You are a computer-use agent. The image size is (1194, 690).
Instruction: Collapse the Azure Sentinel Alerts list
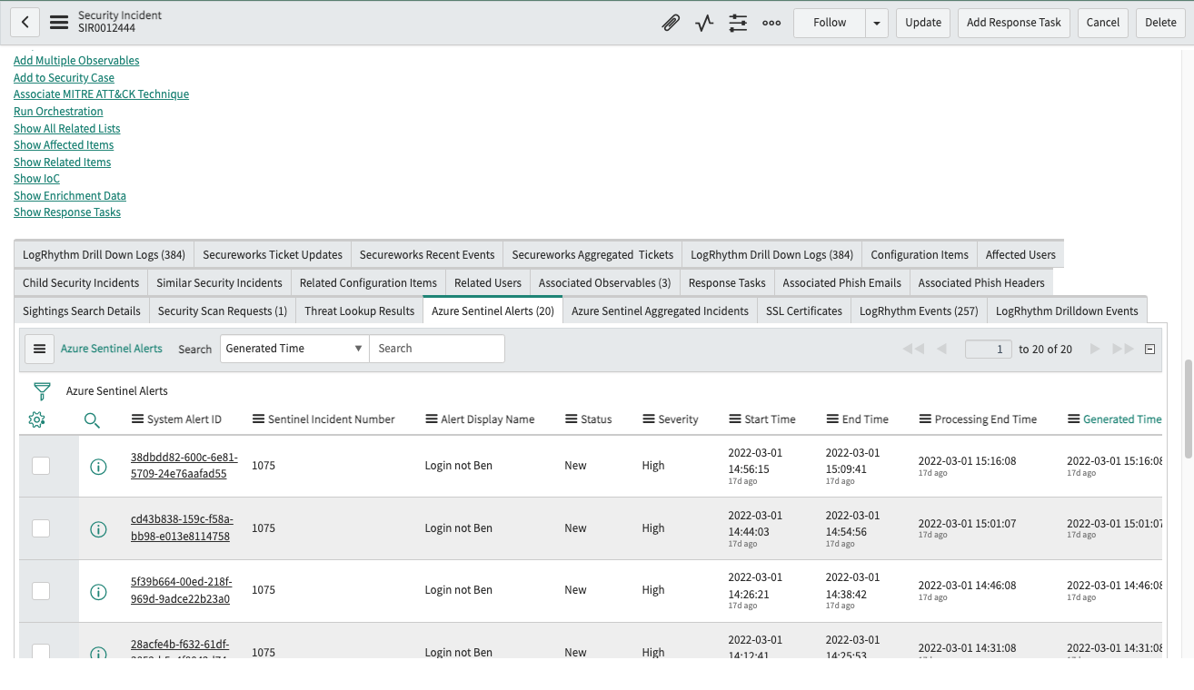pyautogui.click(x=1149, y=349)
